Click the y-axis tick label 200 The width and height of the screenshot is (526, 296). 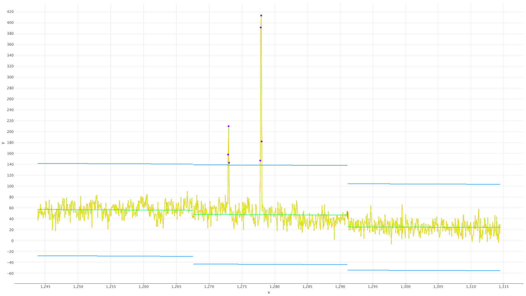10,132
